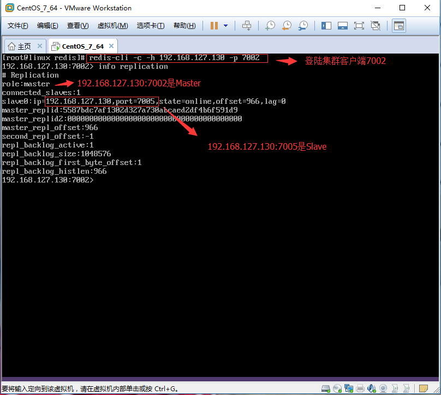Open the 帮助(H) menu

184,26
